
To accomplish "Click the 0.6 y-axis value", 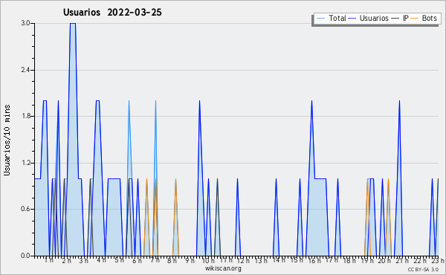I will point(25,209).
